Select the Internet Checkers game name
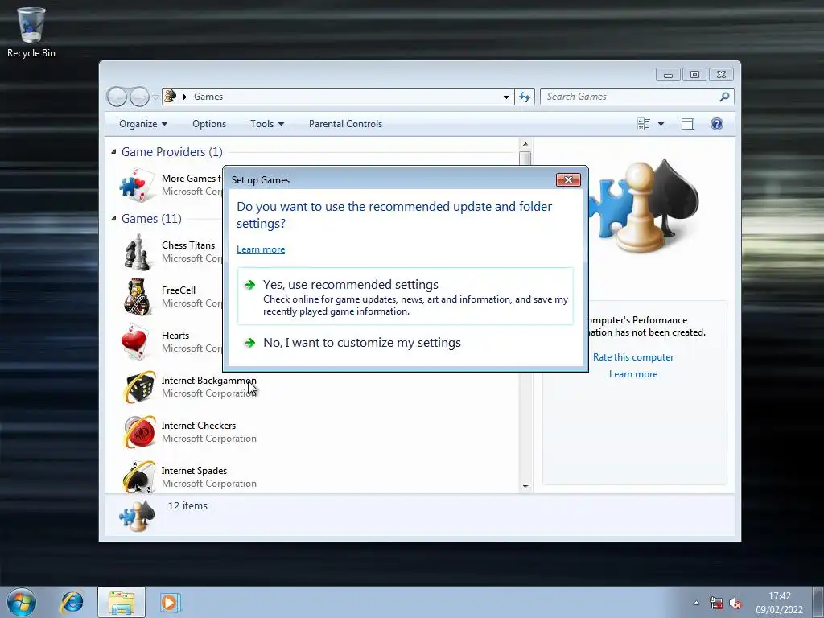824x618 pixels. click(199, 426)
